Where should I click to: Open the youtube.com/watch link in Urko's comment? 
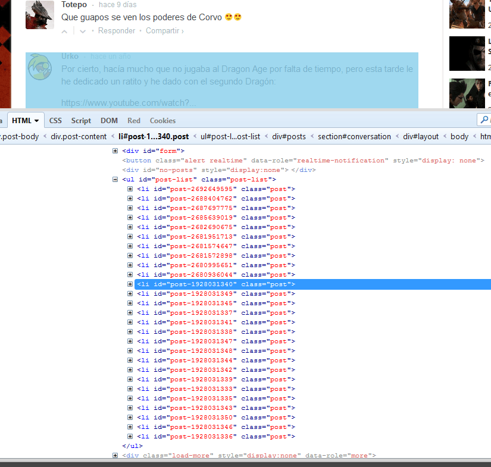(129, 103)
